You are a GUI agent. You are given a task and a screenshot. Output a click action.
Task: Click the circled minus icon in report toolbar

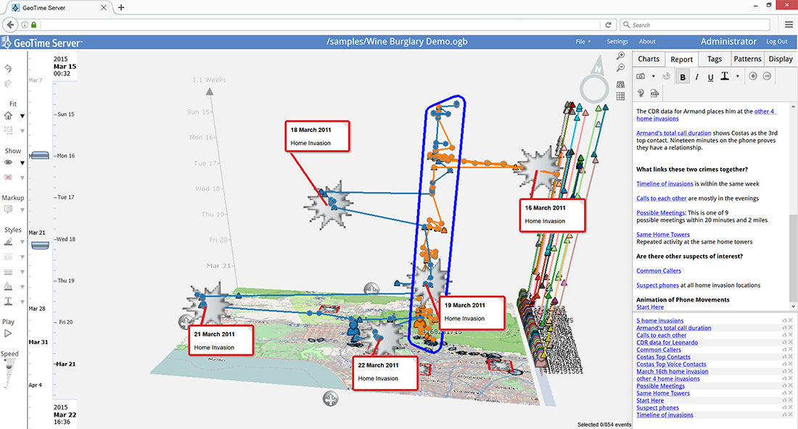click(x=767, y=76)
